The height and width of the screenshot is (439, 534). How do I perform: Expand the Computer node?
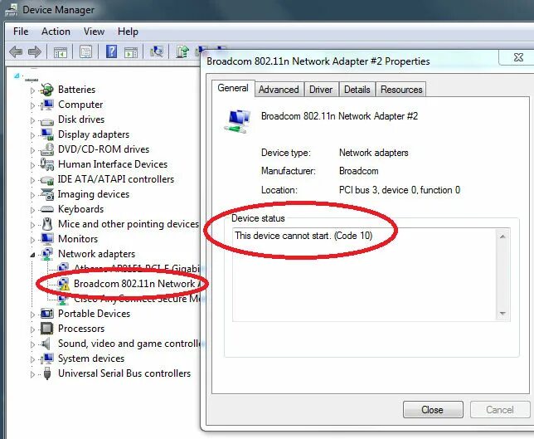(x=32, y=105)
